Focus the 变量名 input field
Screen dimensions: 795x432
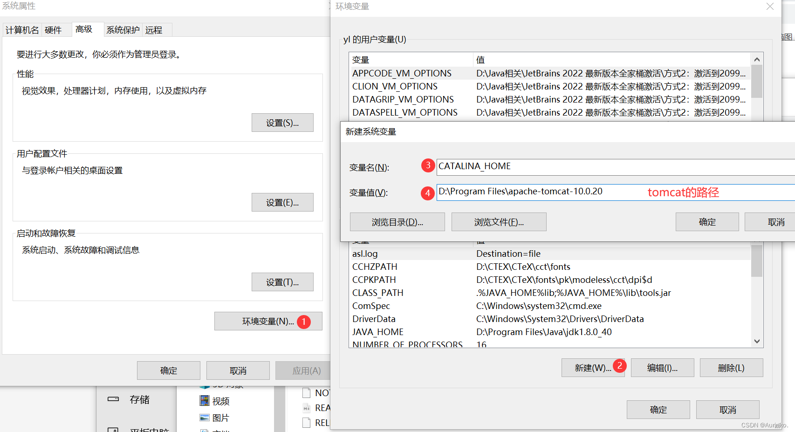pos(616,167)
